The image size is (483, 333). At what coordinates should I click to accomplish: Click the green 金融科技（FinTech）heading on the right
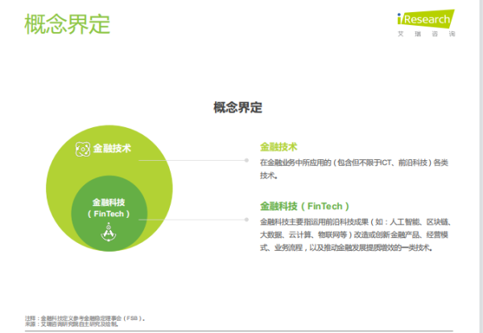click(303, 206)
